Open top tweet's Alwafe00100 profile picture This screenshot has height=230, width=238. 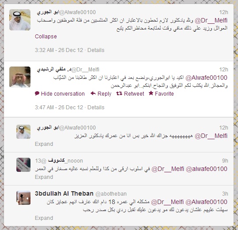pos(20,20)
